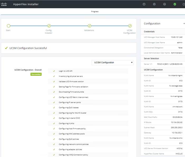Click the admin user name value
This screenshot has width=185, height=157.
pos(180,42)
